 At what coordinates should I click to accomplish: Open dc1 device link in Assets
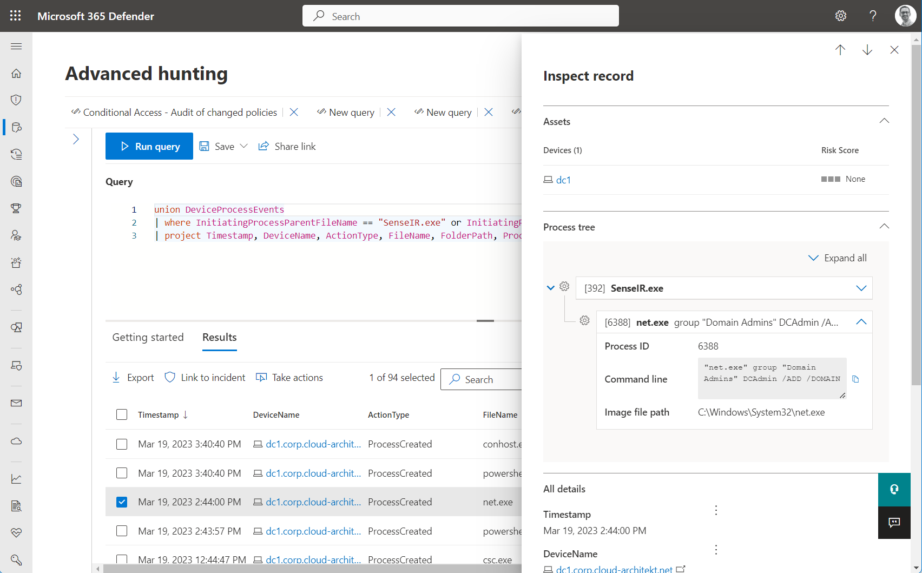coord(563,180)
